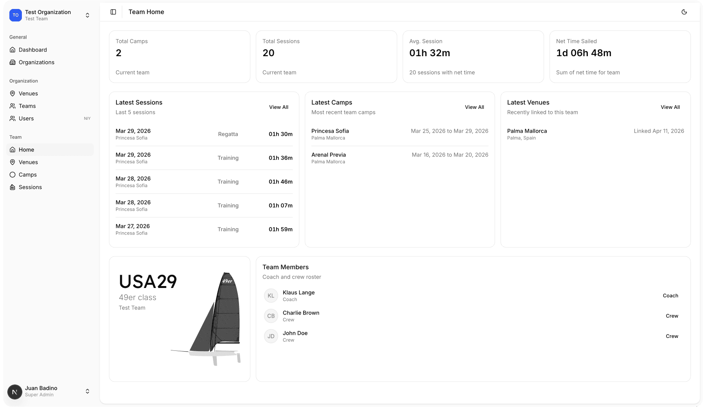The width and height of the screenshot is (703, 407).
Task: Click the Juan Badino avatar
Action: (x=15, y=392)
